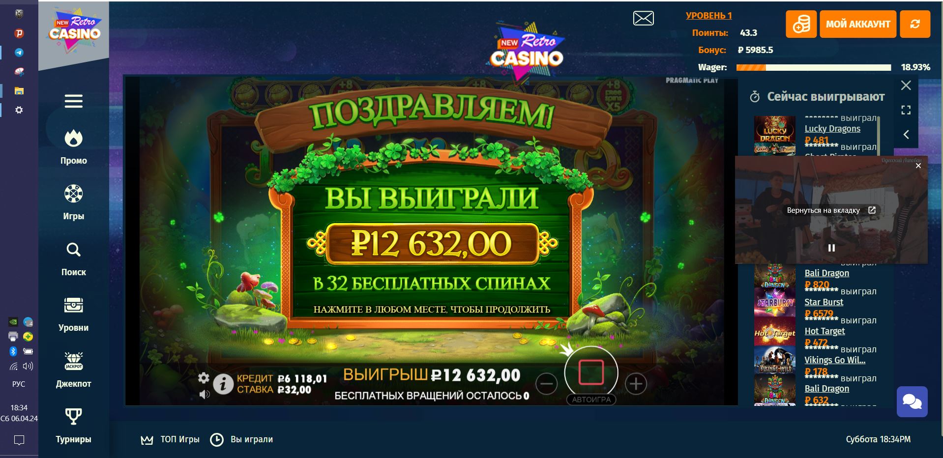Open the live chat bubble button
The height and width of the screenshot is (458, 943).
point(912,401)
